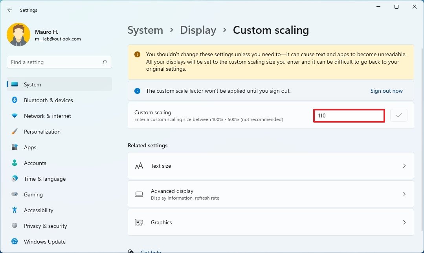Open Advanced display via its chevron
Screen dimensions: 424x253
click(x=404, y=194)
